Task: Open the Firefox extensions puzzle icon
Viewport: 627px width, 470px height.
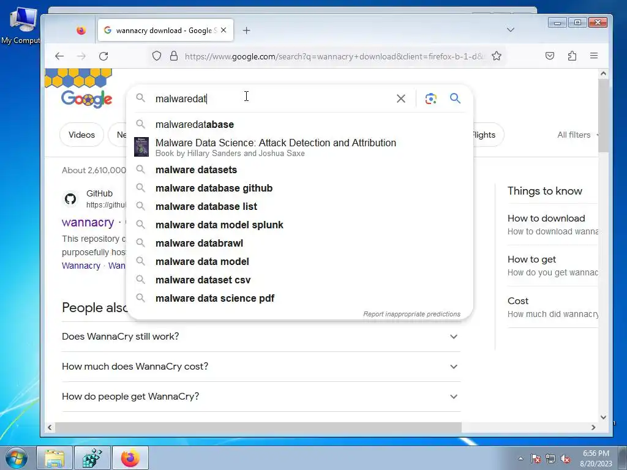Action: pyautogui.click(x=572, y=56)
